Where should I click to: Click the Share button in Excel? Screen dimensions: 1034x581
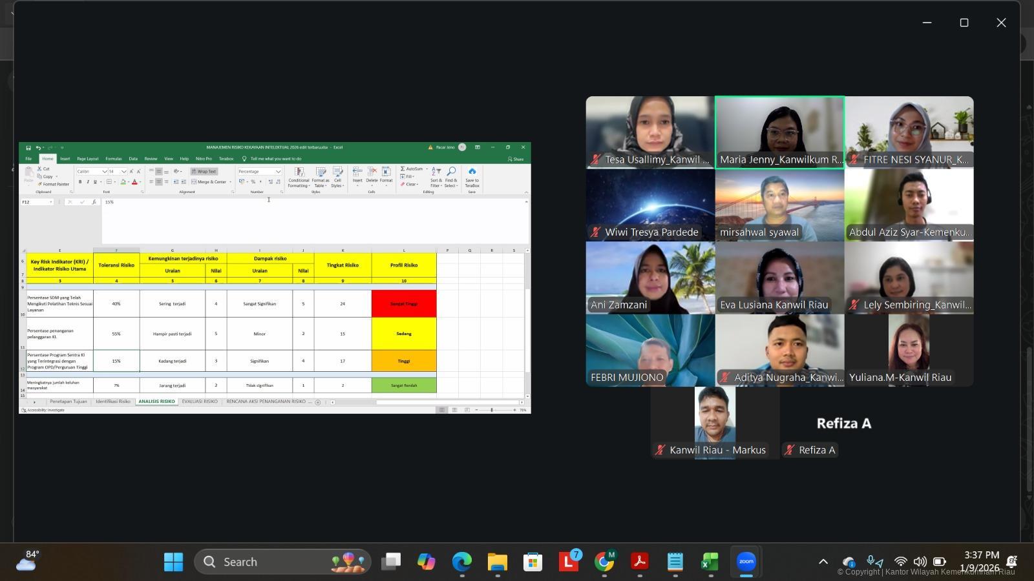coord(516,159)
